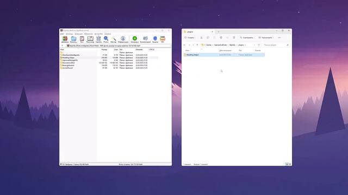
Task: Expand the Explorer address bar history dropdown
Action: (x=254, y=45)
